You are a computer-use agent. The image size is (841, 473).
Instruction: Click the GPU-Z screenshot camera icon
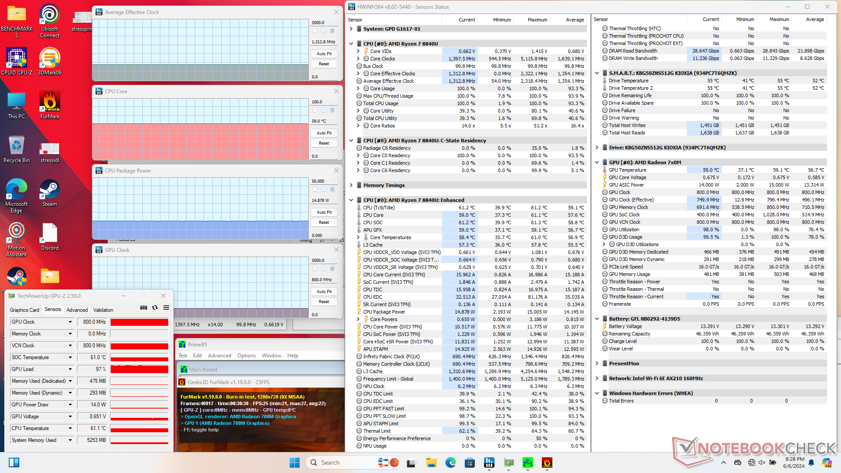coord(143,307)
